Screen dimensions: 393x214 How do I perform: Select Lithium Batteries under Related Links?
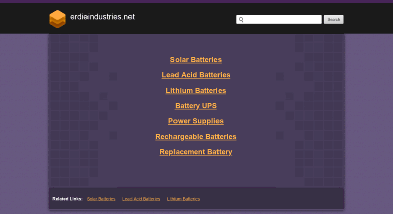click(x=184, y=199)
